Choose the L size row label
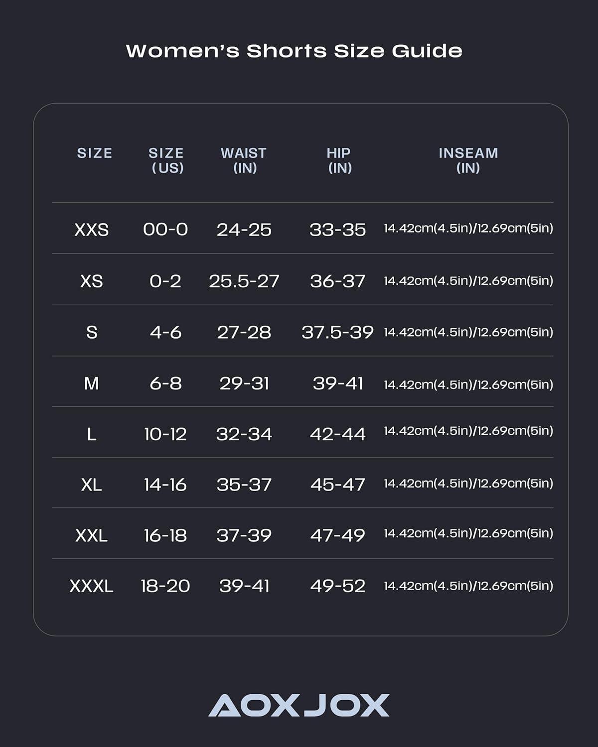Viewport: 598px width, 747px height. click(x=92, y=434)
